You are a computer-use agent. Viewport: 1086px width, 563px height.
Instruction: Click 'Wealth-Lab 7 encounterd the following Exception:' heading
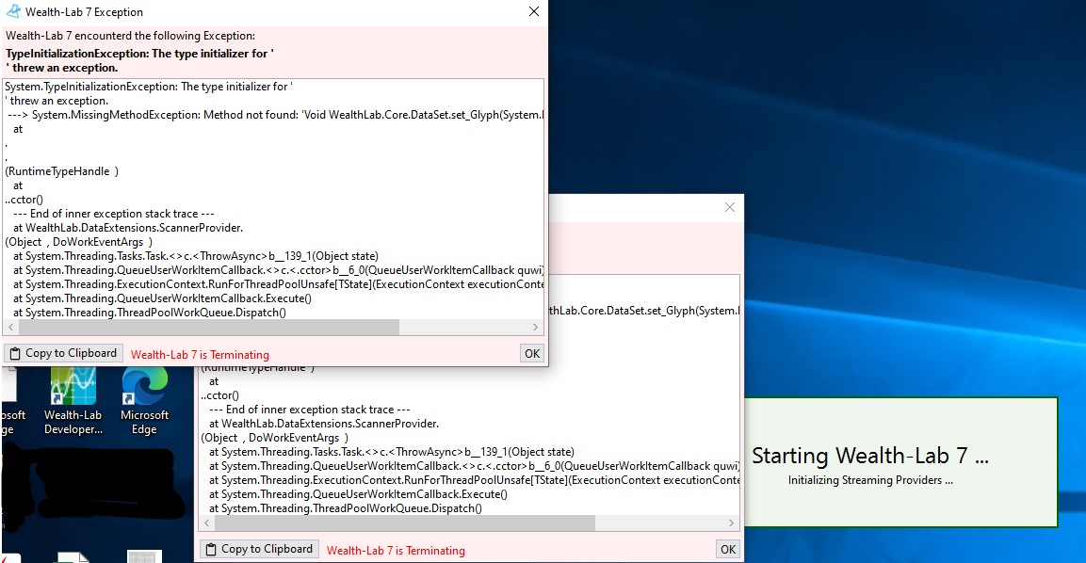pyautogui.click(x=130, y=36)
